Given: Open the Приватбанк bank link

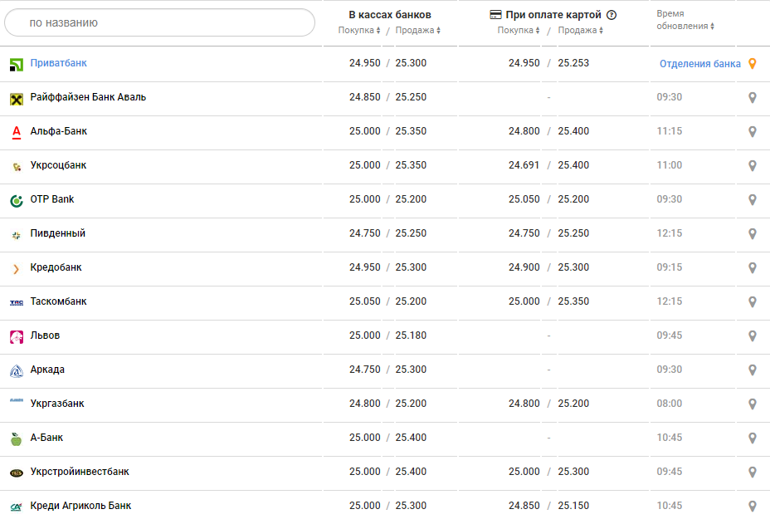Looking at the screenshot, I should tap(58, 63).
